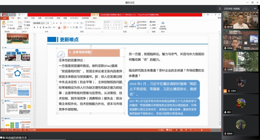This screenshot has width=260, height=140.
Task: Click the Find (查找) icon
Action: coord(151,21)
